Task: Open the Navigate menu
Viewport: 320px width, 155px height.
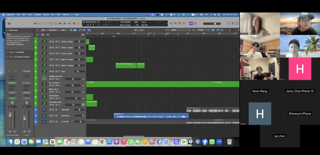Action: [37, 15]
